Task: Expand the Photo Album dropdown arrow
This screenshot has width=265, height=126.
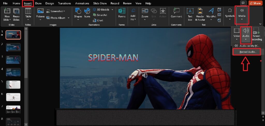Action: click(68, 18)
